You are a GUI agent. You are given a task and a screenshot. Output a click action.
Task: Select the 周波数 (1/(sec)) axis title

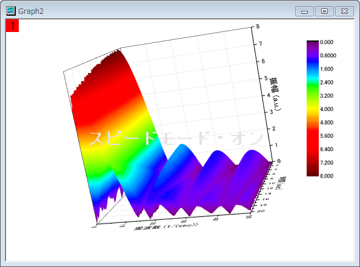(x=165, y=226)
